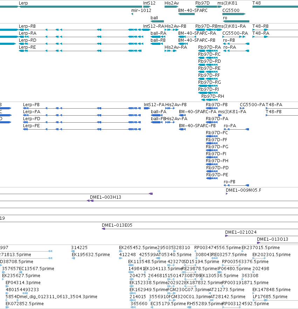Click BM-40-SPARC-PB protein label
Image resolution: width=298 pixels, height=309 pixels.
pos(197,125)
